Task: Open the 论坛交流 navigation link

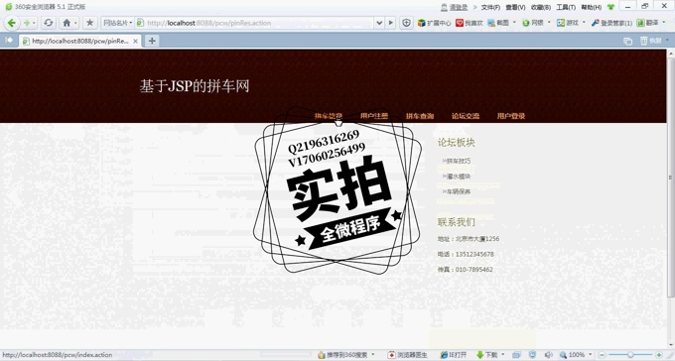Action: click(466, 116)
